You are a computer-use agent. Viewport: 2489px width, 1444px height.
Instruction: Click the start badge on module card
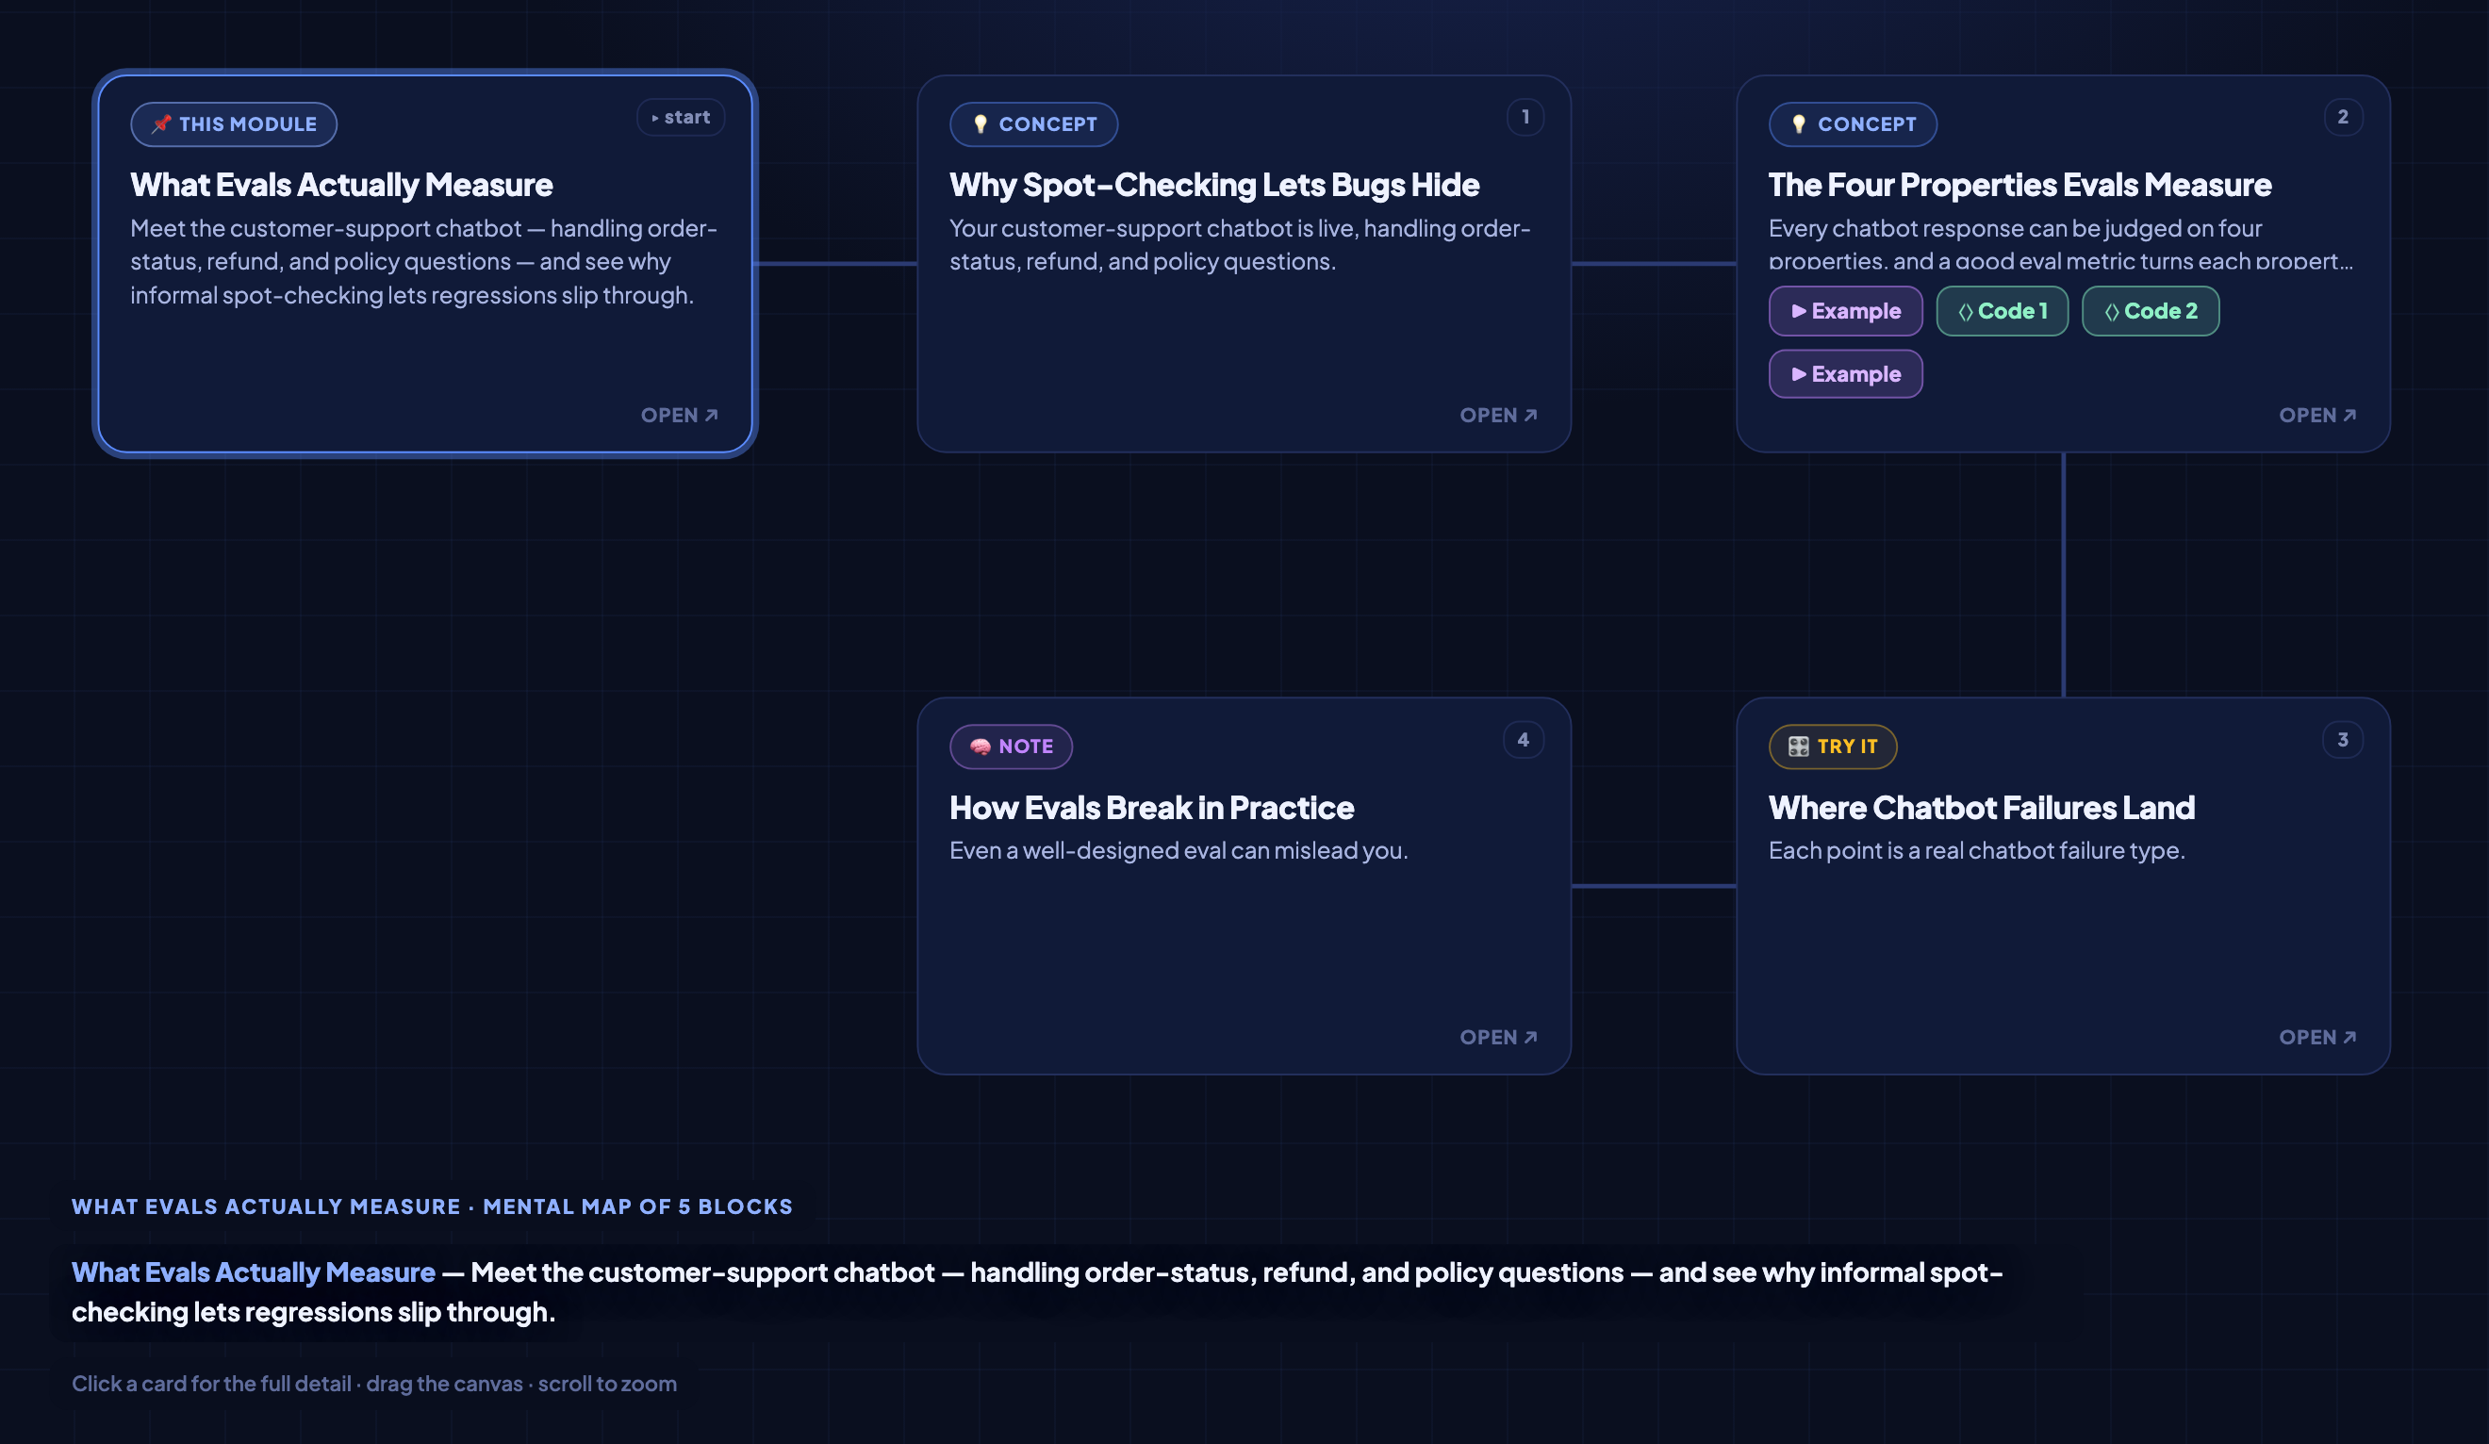pos(681,118)
